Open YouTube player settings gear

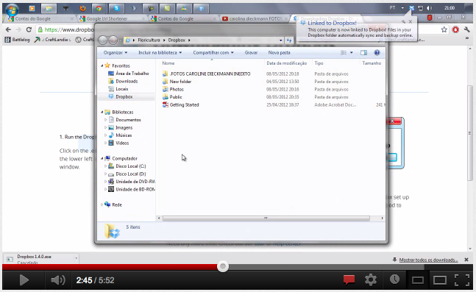[371, 279]
